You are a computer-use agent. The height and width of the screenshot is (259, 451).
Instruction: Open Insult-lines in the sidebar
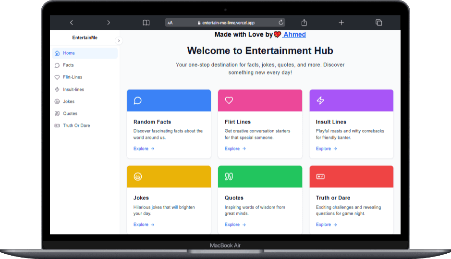pos(85,89)
